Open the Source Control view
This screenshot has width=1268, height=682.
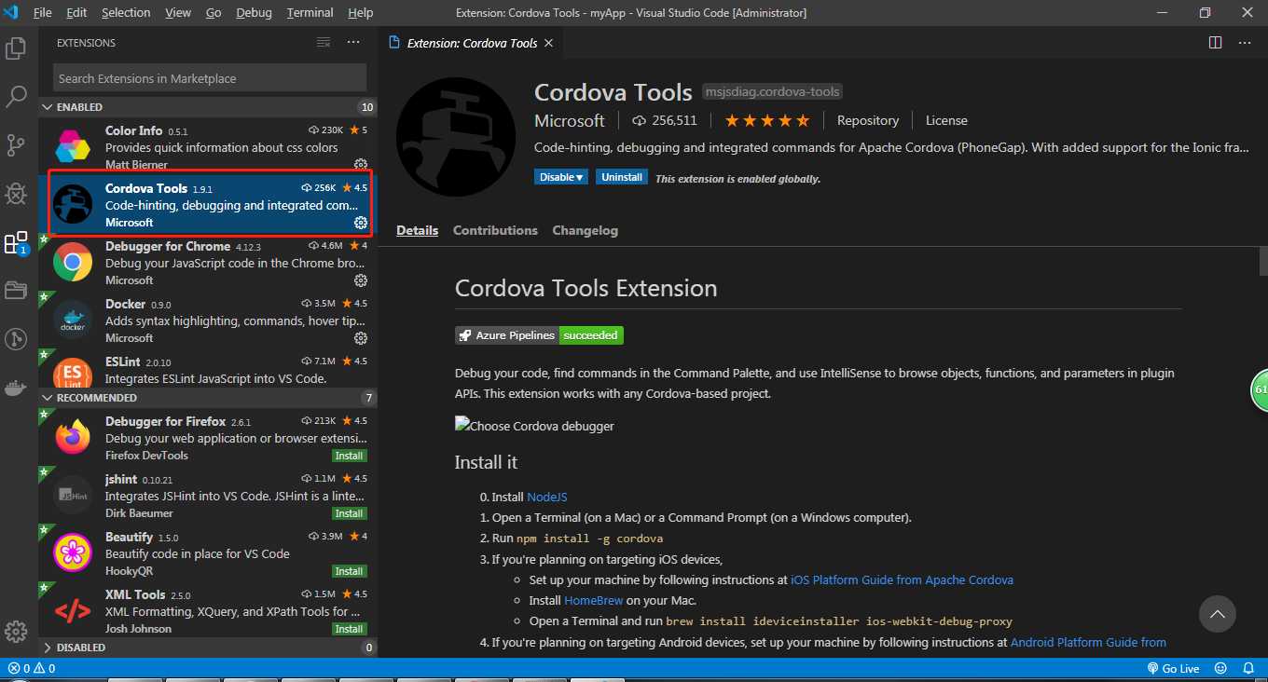coord(16,144)
